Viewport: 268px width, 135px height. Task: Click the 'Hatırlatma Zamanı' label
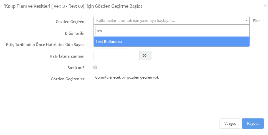pos(67,56)
